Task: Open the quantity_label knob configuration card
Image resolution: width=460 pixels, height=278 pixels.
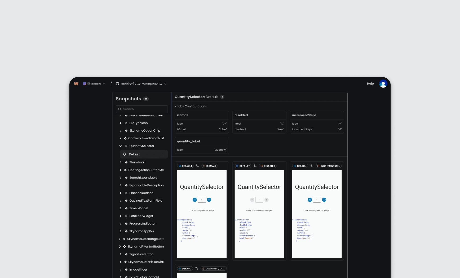Action: 202,145
